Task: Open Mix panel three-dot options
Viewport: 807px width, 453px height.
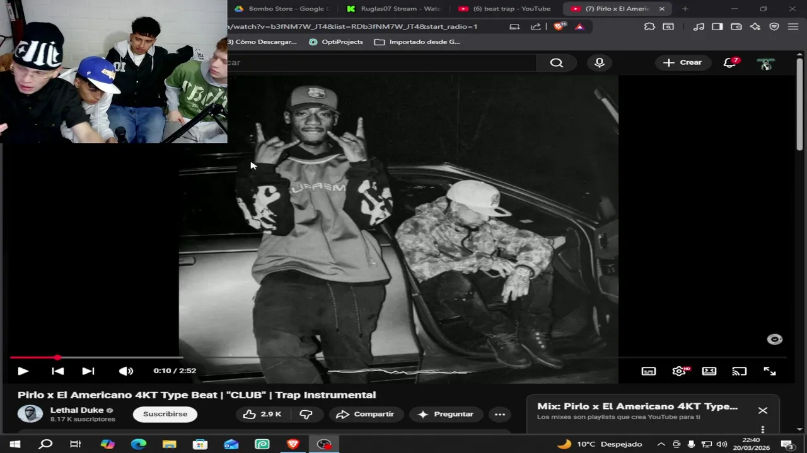Action: pyautogui.click(x=763, y=430)
